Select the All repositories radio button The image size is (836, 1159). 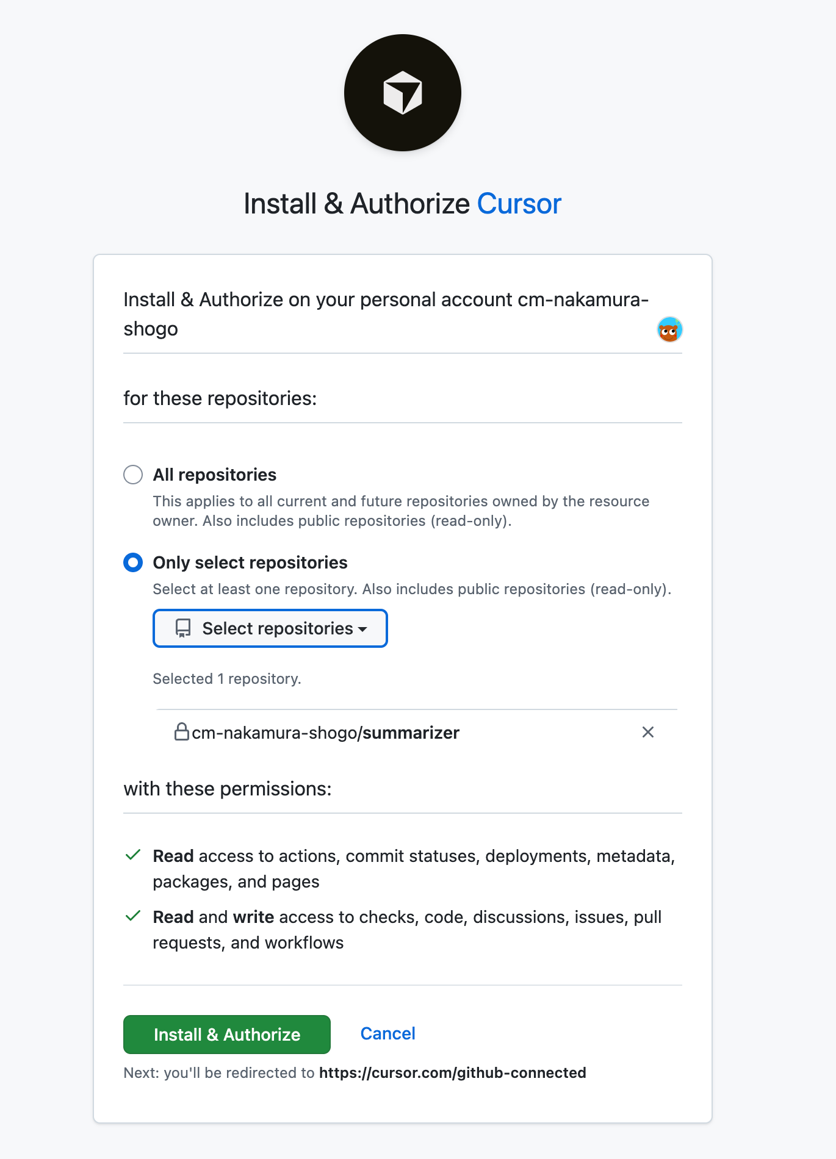[x=133, y=475]
